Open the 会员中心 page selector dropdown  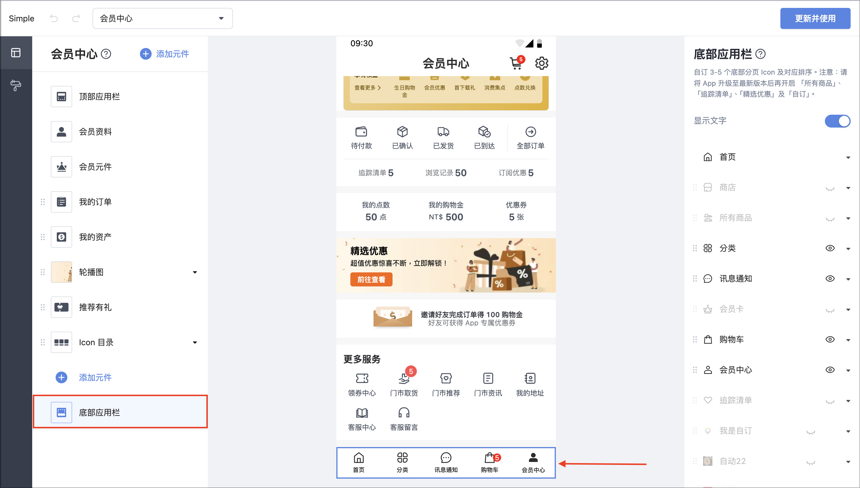point(163,18)
